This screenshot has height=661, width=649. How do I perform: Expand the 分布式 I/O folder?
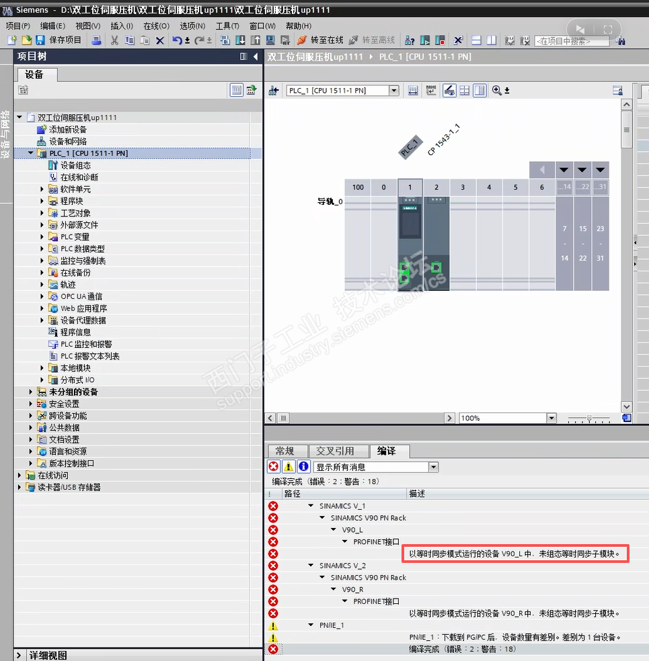pyautogui.click(x=42, y=380)
